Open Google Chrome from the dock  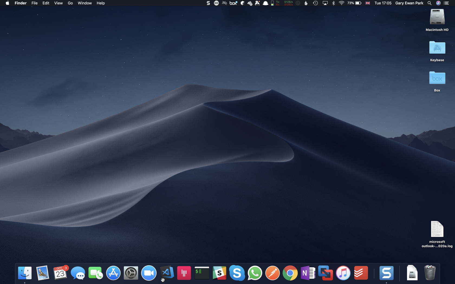pyautogui.click(x=290, y=273)
